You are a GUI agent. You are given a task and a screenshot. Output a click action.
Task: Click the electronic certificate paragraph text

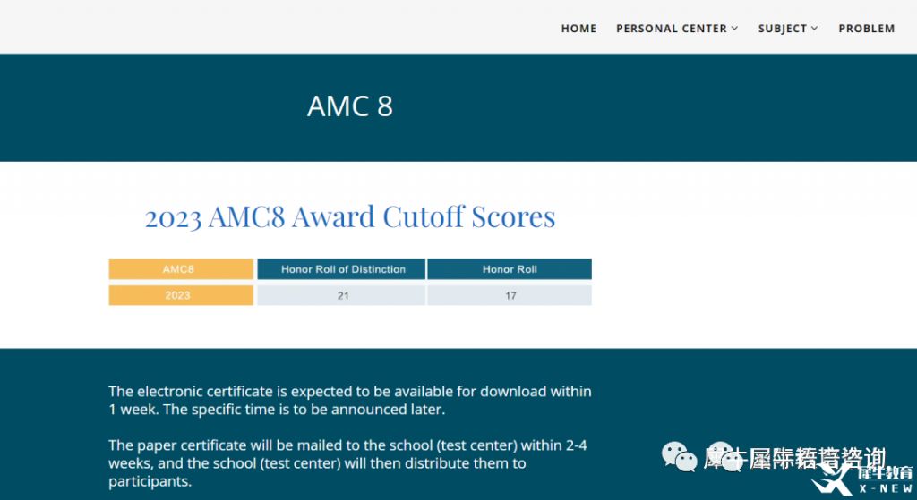point(350,400)
